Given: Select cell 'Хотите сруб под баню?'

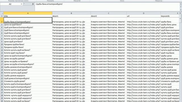Looking at the screenshot, I should (28, 53).
